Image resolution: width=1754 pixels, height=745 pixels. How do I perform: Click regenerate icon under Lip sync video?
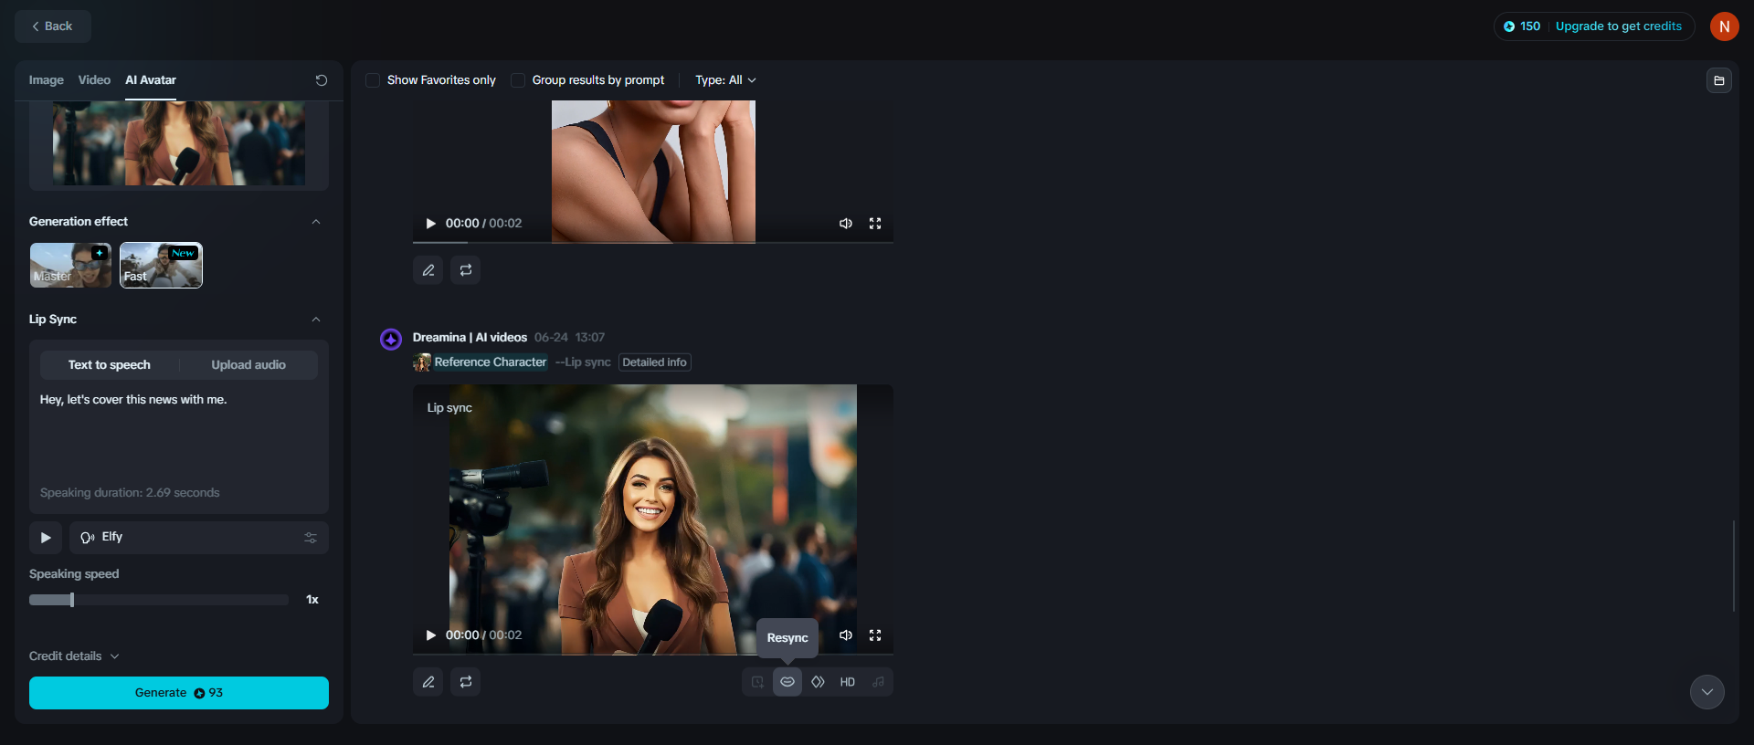tap(466, 682)
